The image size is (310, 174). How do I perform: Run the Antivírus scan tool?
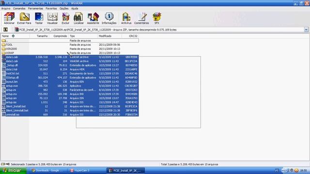click(126, 18)
